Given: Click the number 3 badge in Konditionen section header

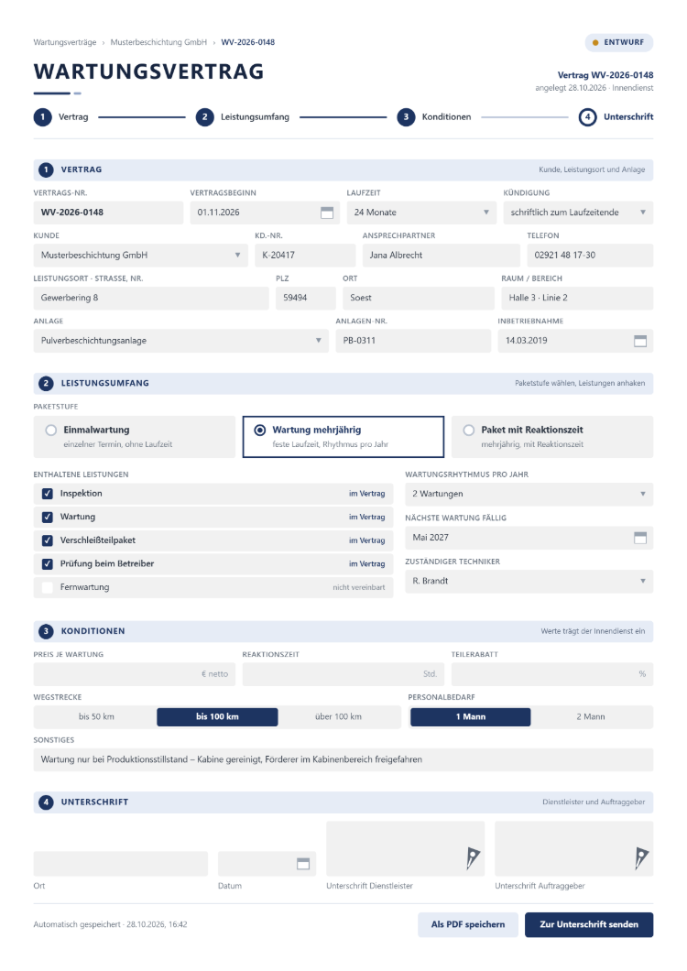Looking at the screenshot, I should [46, 631].
